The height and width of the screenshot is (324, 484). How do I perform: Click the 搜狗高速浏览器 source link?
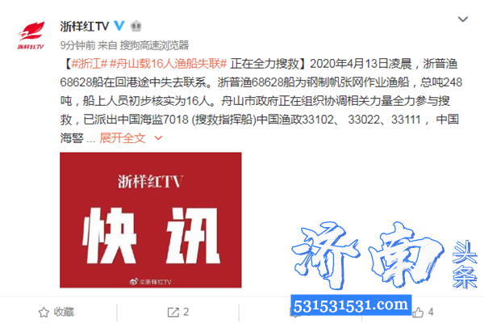tap(154, 45)
